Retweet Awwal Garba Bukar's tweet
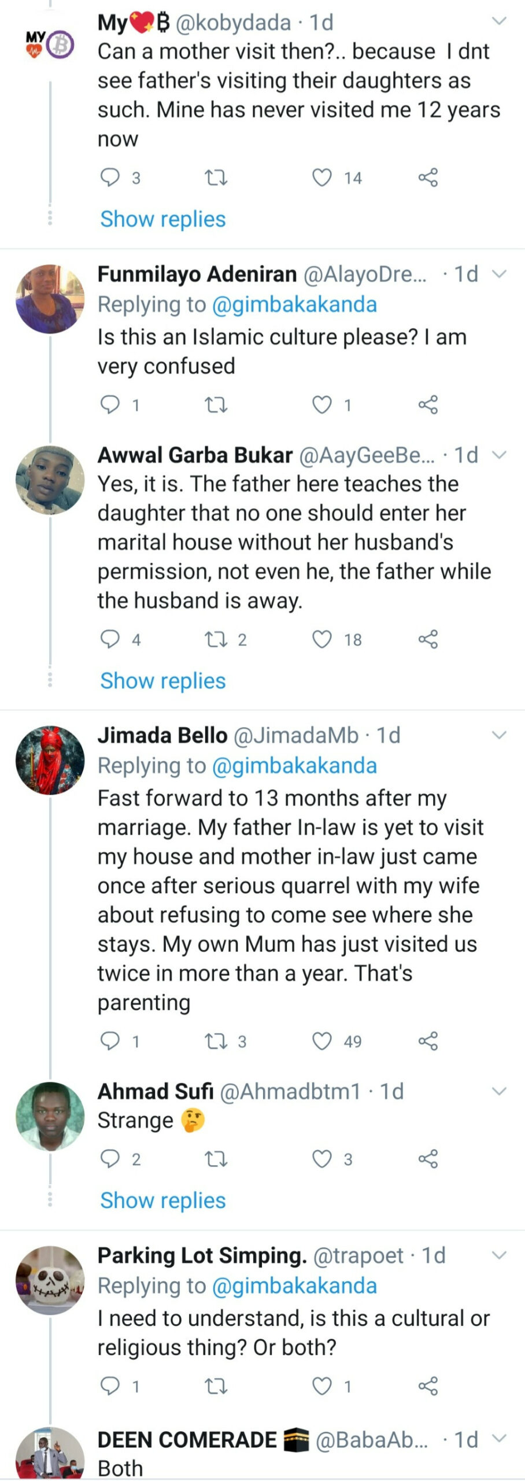Image resolution: width=525 pixels, height=1481 pixels. (x=216, y=639)
